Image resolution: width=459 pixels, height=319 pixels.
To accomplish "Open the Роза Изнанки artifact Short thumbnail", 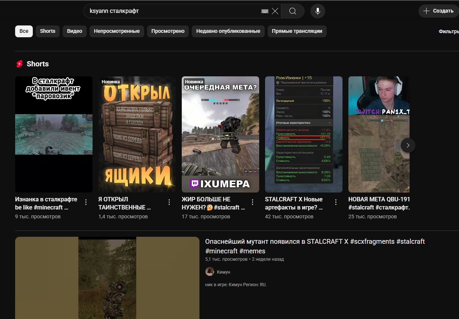I will pos(304,134).
